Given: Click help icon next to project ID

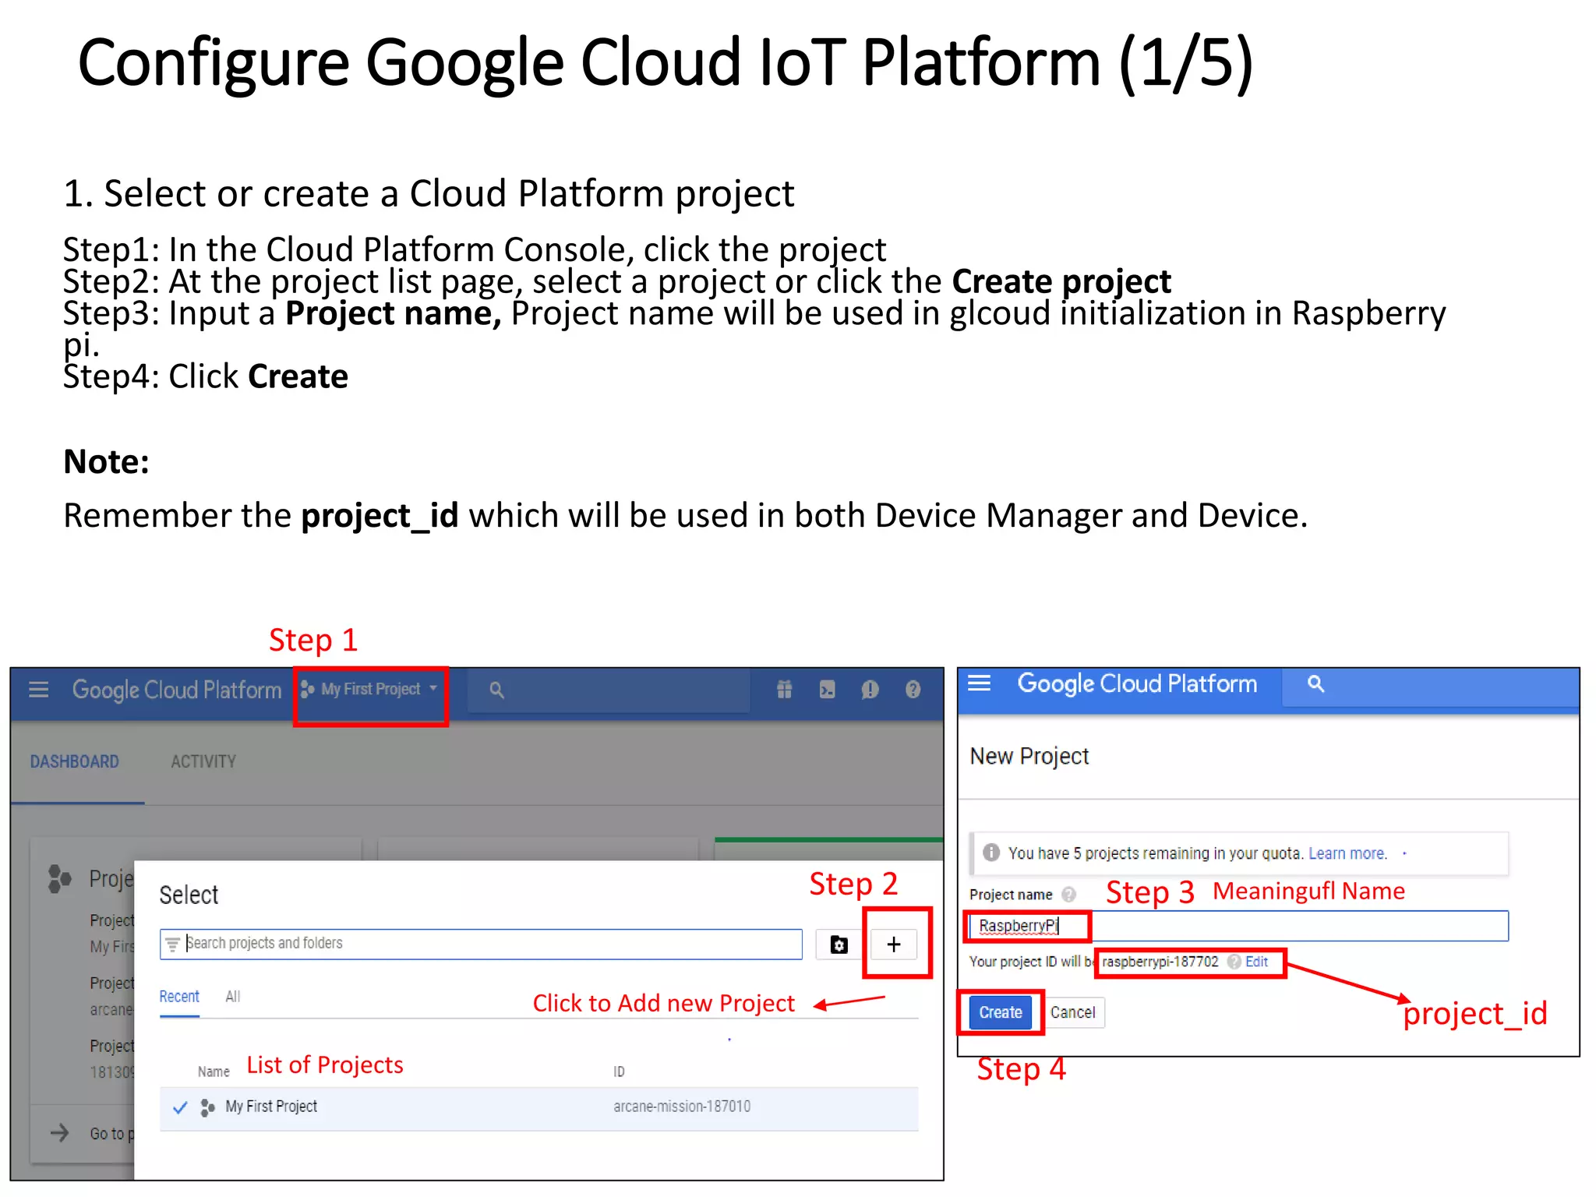Looking at the screenshot, I should [1234, 962].
